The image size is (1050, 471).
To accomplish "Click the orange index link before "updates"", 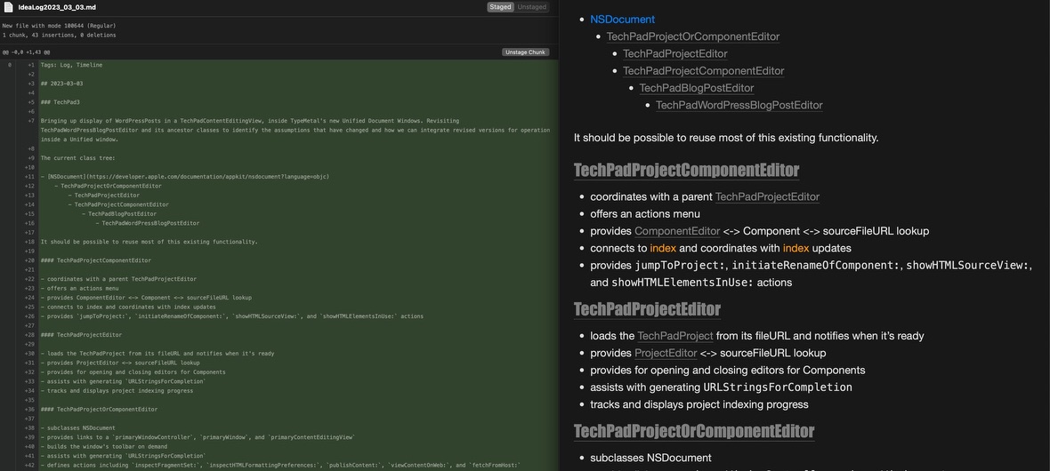I will click(796, 248).
